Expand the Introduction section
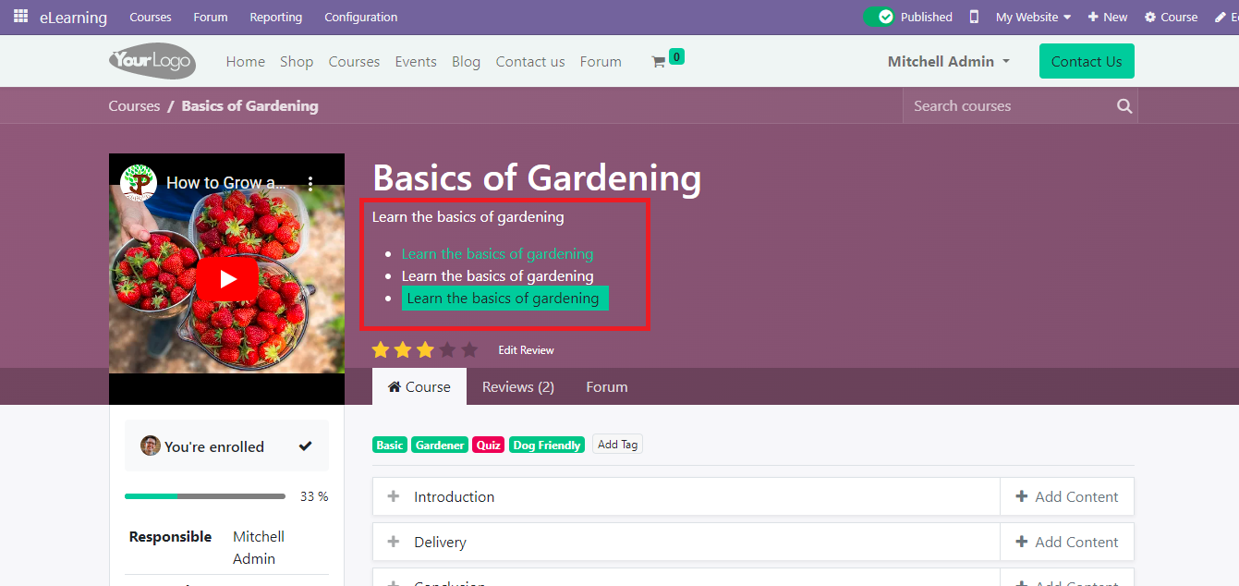 pos(394,496)
